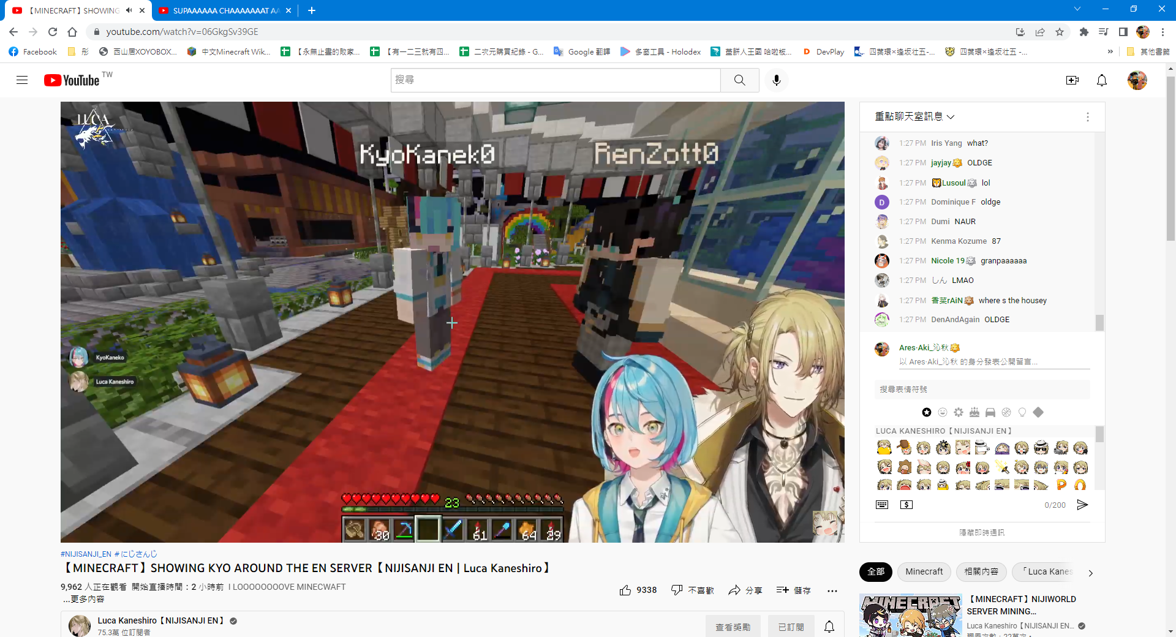Image resolution: width=1176 pixels, height=637 pixels.
Task: Start voice search with the microphone
Action: pos(777,80)
